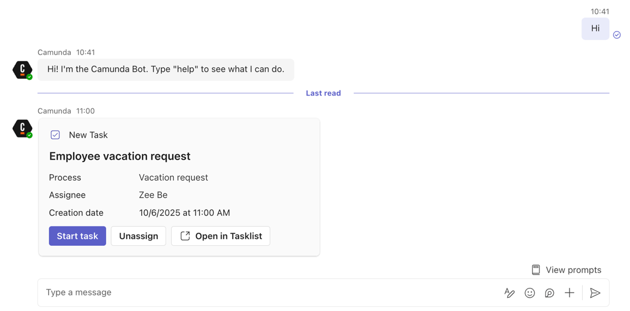Click the Employee vacation request card title
The height and width of the screenshot is (311, 630).
point(120,156)
